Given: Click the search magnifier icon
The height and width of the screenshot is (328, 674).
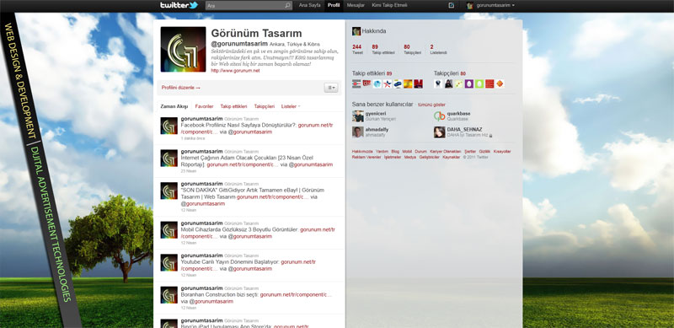Looking at the screenshot, I should [287, 6].
